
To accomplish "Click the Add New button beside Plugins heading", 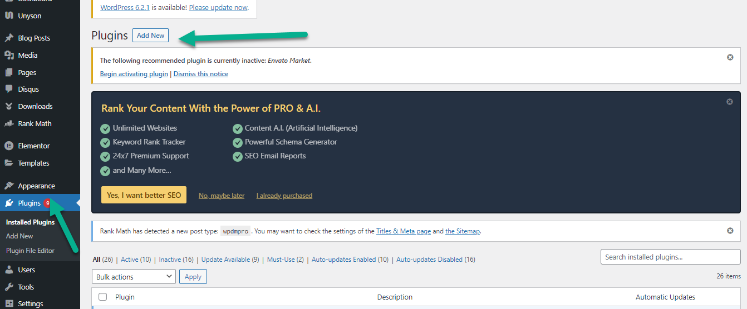I will click(x=150, y=35).
